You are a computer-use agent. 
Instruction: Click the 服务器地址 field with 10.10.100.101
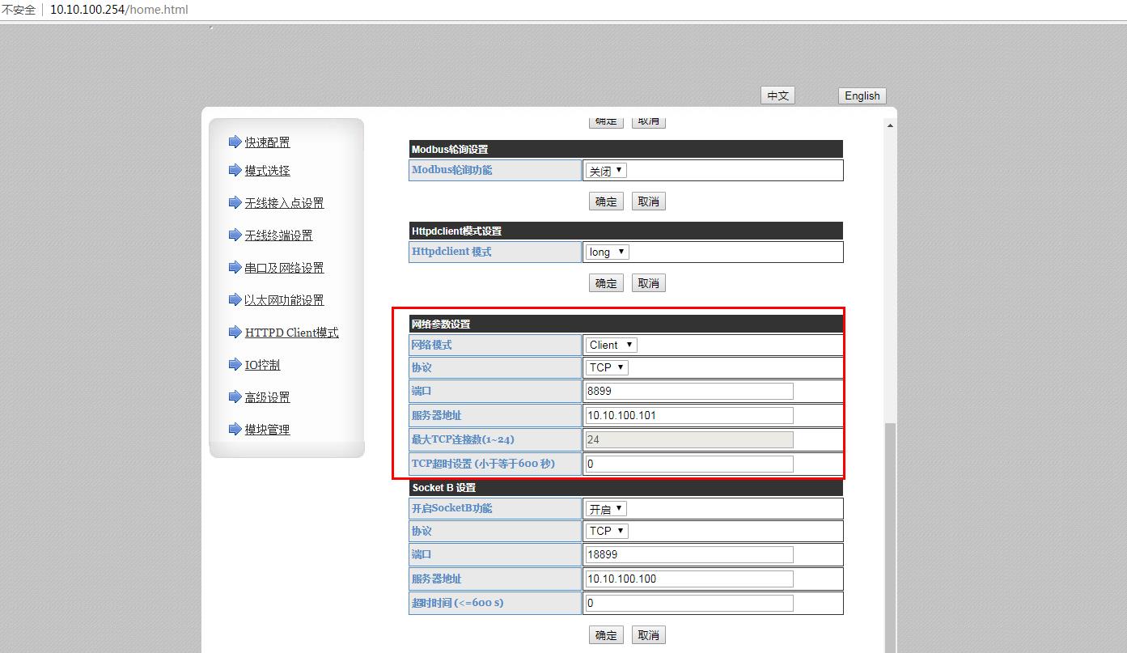click(688, 415)
